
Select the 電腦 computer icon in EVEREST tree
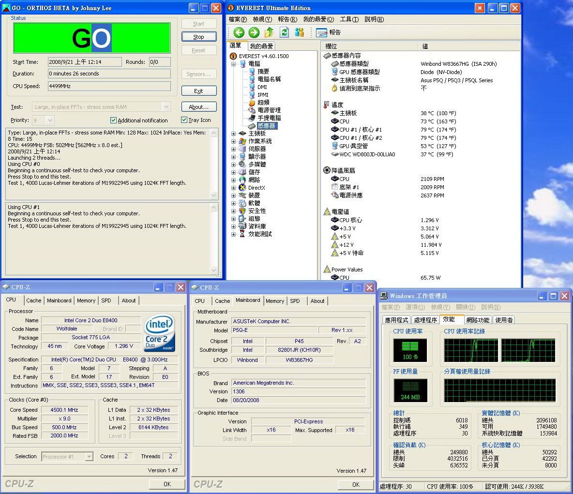242,64
